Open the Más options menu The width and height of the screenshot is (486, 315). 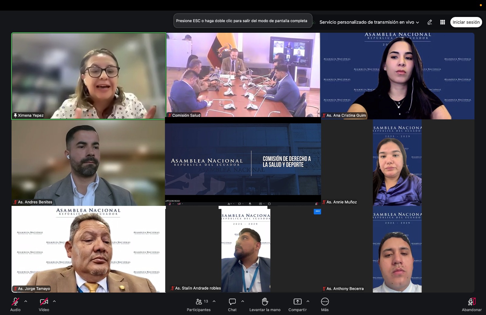coord(325,305)
